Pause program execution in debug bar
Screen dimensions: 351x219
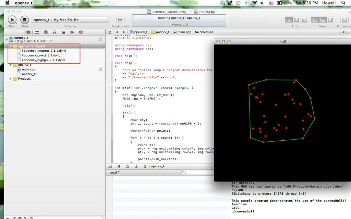tap(119, 167)
